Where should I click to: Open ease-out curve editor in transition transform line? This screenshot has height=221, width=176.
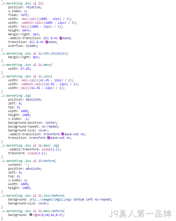49,138
